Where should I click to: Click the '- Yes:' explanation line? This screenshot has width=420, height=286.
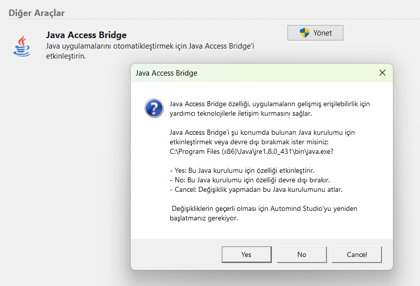pos(242,170)
